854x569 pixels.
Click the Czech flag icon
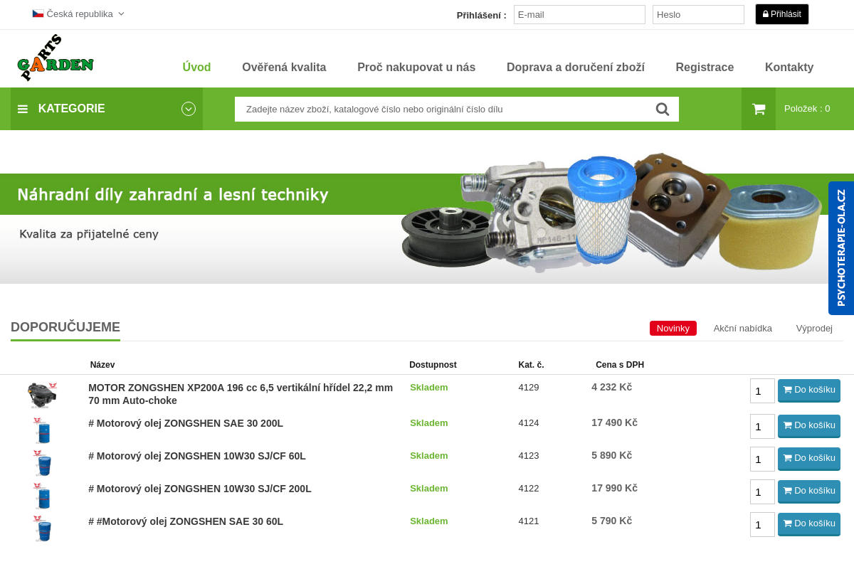coord(37,12)
